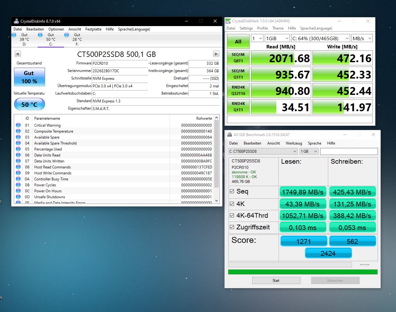Click status orb for Percentage Used row
This screenshot has height=312, width=396.
coord(18,149)
